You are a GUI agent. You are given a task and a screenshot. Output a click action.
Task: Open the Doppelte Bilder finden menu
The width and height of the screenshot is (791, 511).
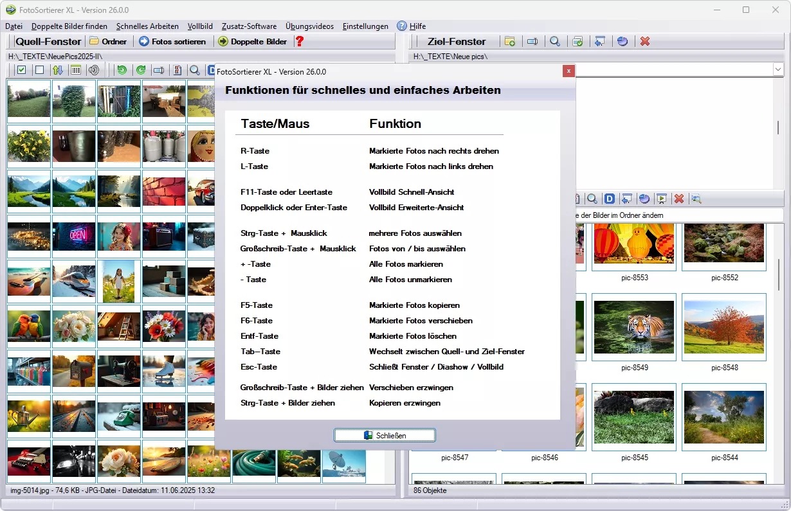pyautogui.click(x=69, y=26)
